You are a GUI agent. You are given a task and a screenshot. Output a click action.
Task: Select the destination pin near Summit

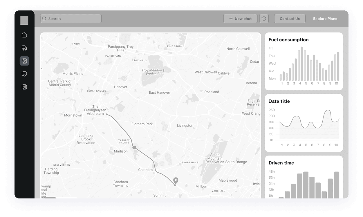[175, 180]
